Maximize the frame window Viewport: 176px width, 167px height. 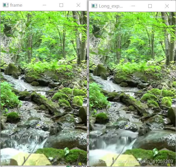click(61, 5)
